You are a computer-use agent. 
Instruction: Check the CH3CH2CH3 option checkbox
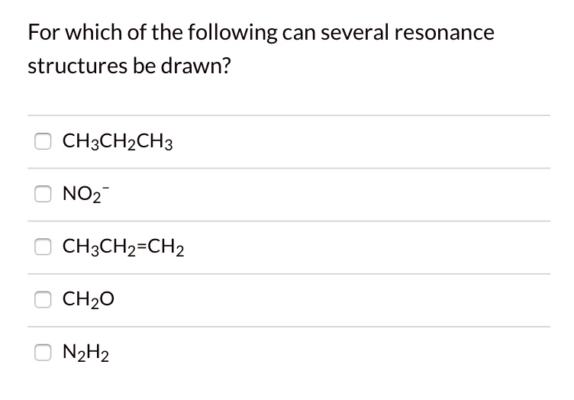click(x=43, y=141)
